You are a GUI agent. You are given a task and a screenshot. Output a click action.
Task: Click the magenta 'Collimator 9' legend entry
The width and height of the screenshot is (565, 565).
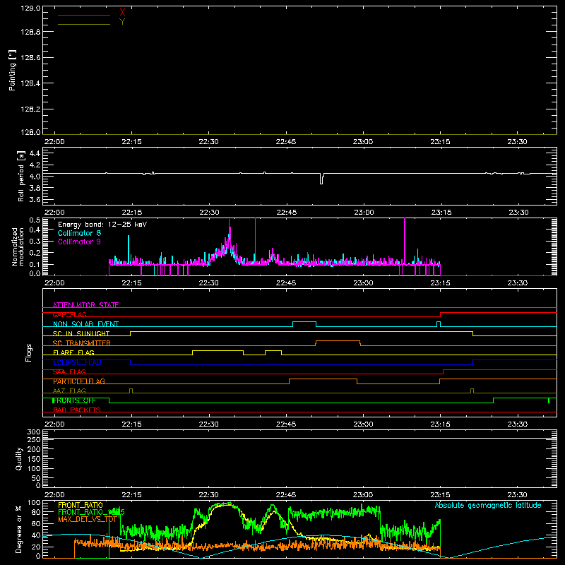(79, 242)
